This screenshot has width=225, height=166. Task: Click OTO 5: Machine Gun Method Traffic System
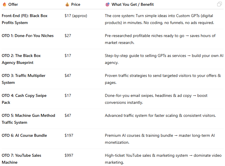coord(28,119)
